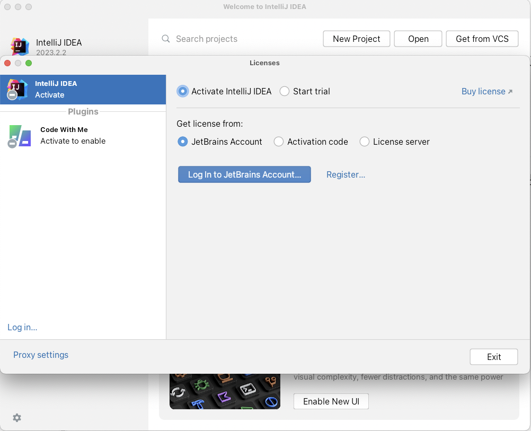Click the external arrow icon beside Buy license

click(510, 92)
